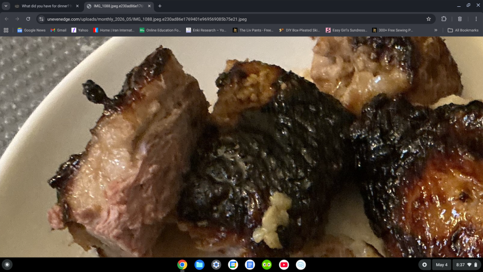
Task: Open Enki Research bookmark
Action: tap(206, 30)
